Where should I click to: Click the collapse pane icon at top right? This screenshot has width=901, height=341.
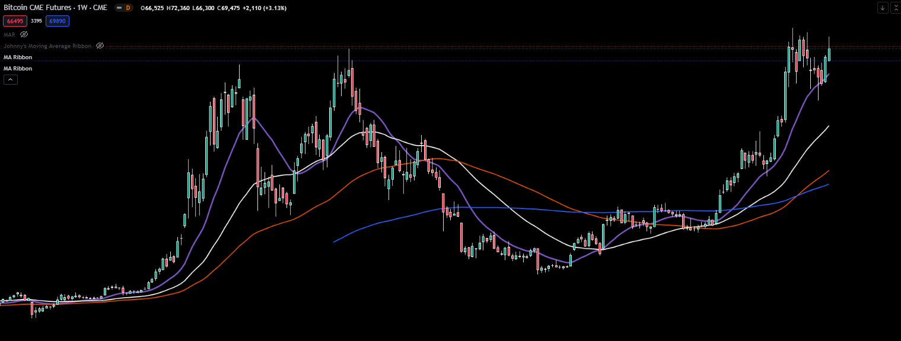pyautogui.click(x=895, y=8)
